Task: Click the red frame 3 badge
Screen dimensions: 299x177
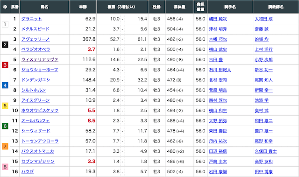Action: [5, 65]
